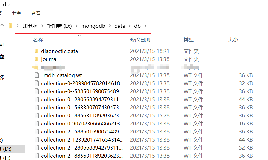This screenshot has height=160, width=268.
Task: Sort by the 修改日期 column header
Action: click(x=140, y=40)
